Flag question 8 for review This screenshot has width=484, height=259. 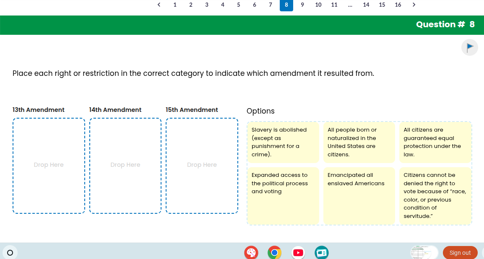tap(469, 47)
